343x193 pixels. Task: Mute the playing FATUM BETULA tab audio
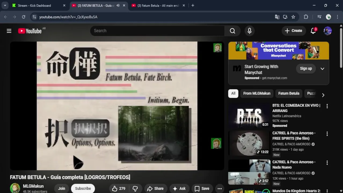118,5
